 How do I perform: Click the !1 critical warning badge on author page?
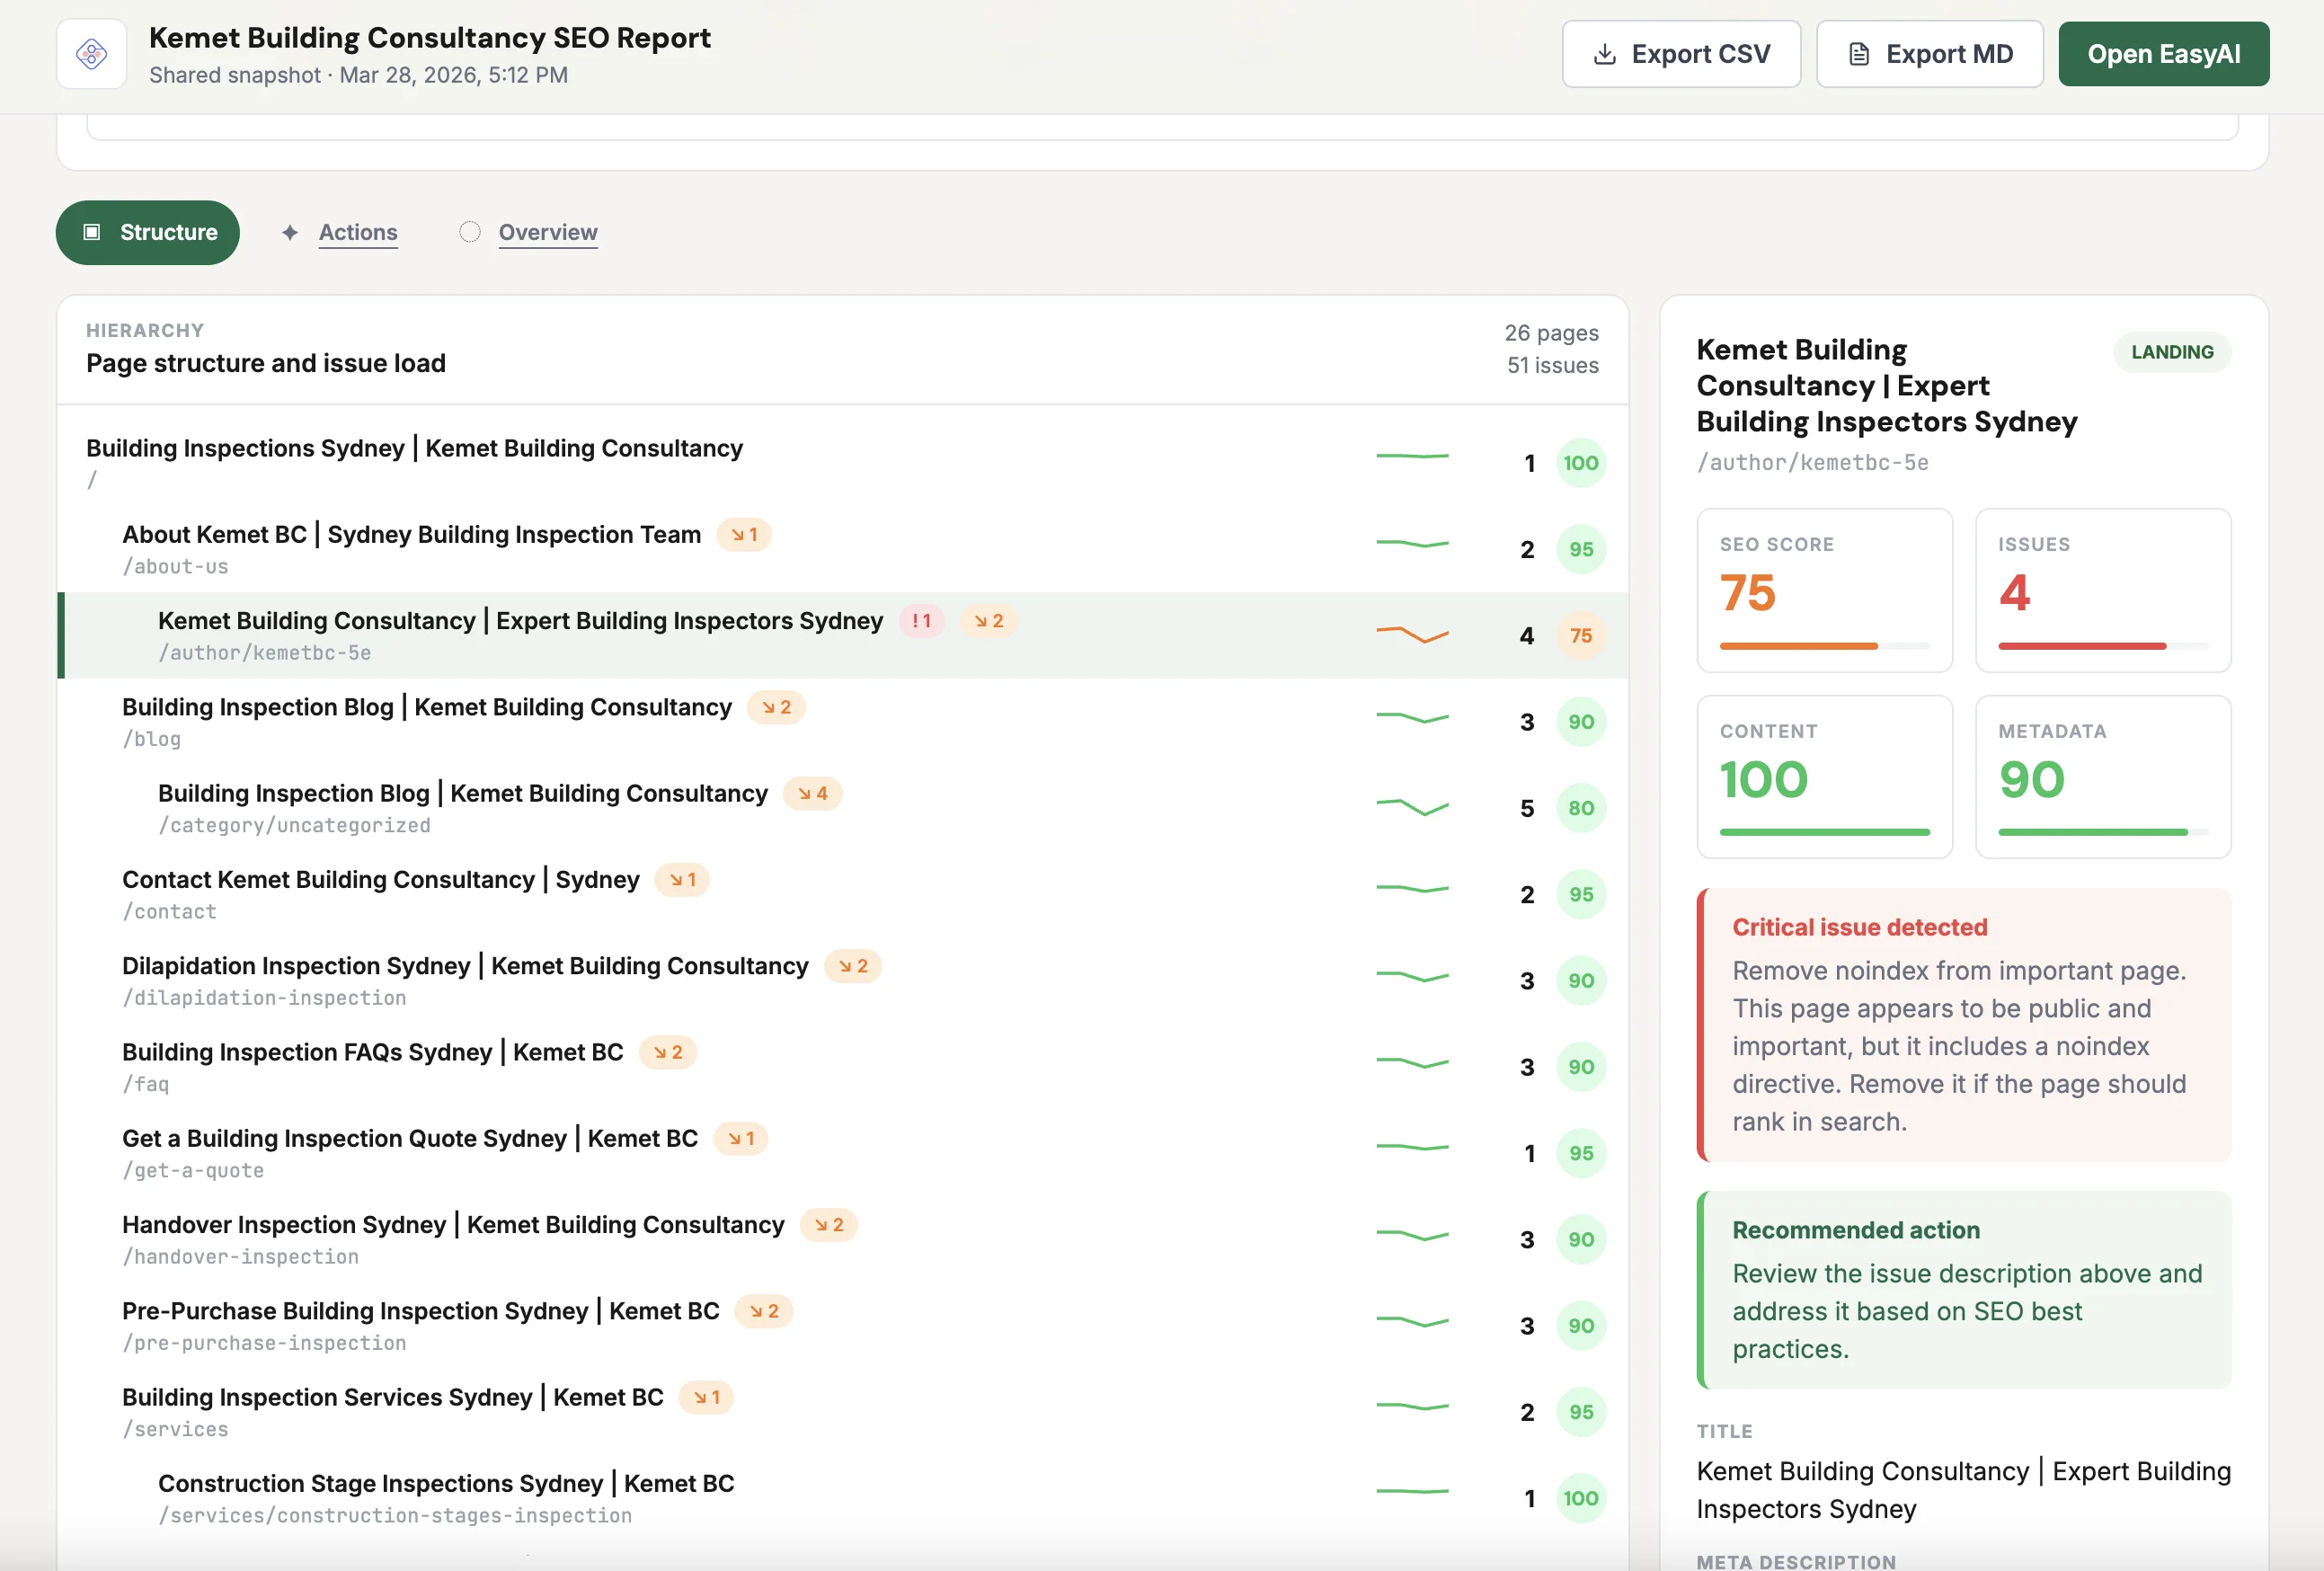pyautogui.click(x=922, y=620)
